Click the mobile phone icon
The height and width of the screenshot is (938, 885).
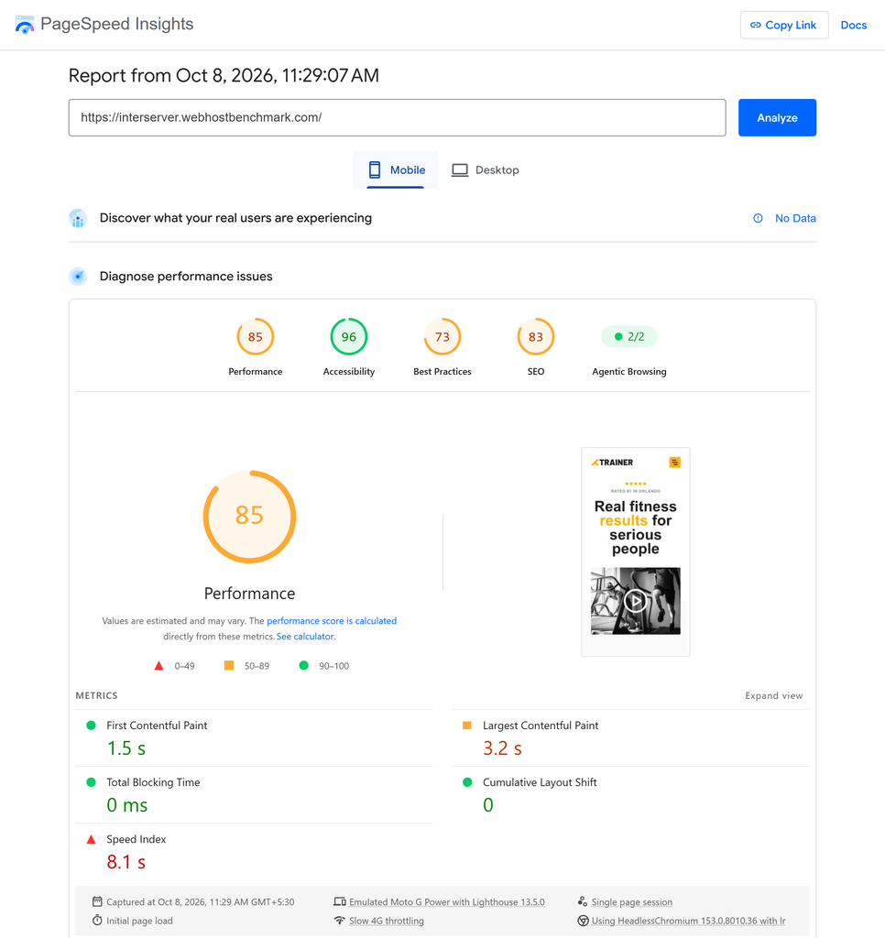tap(375, 169)
